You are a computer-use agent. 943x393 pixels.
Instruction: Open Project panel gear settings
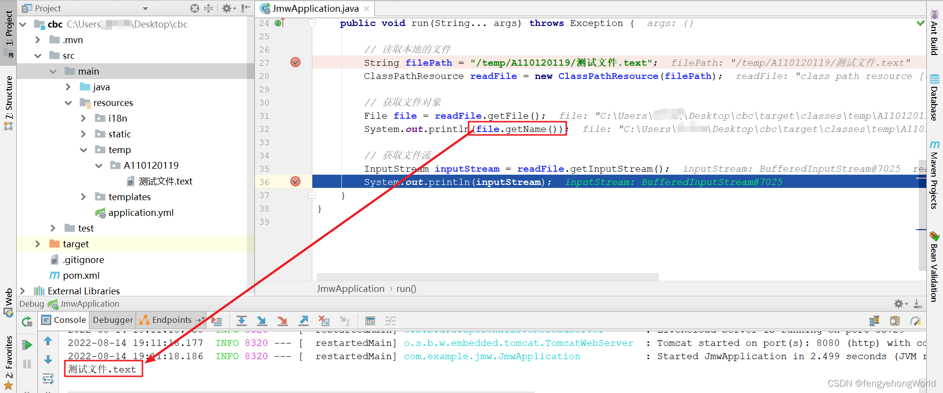[228, 8]
